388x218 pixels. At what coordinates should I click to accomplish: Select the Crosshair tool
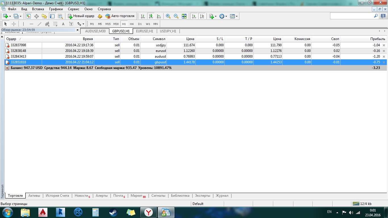pos(14,24)
